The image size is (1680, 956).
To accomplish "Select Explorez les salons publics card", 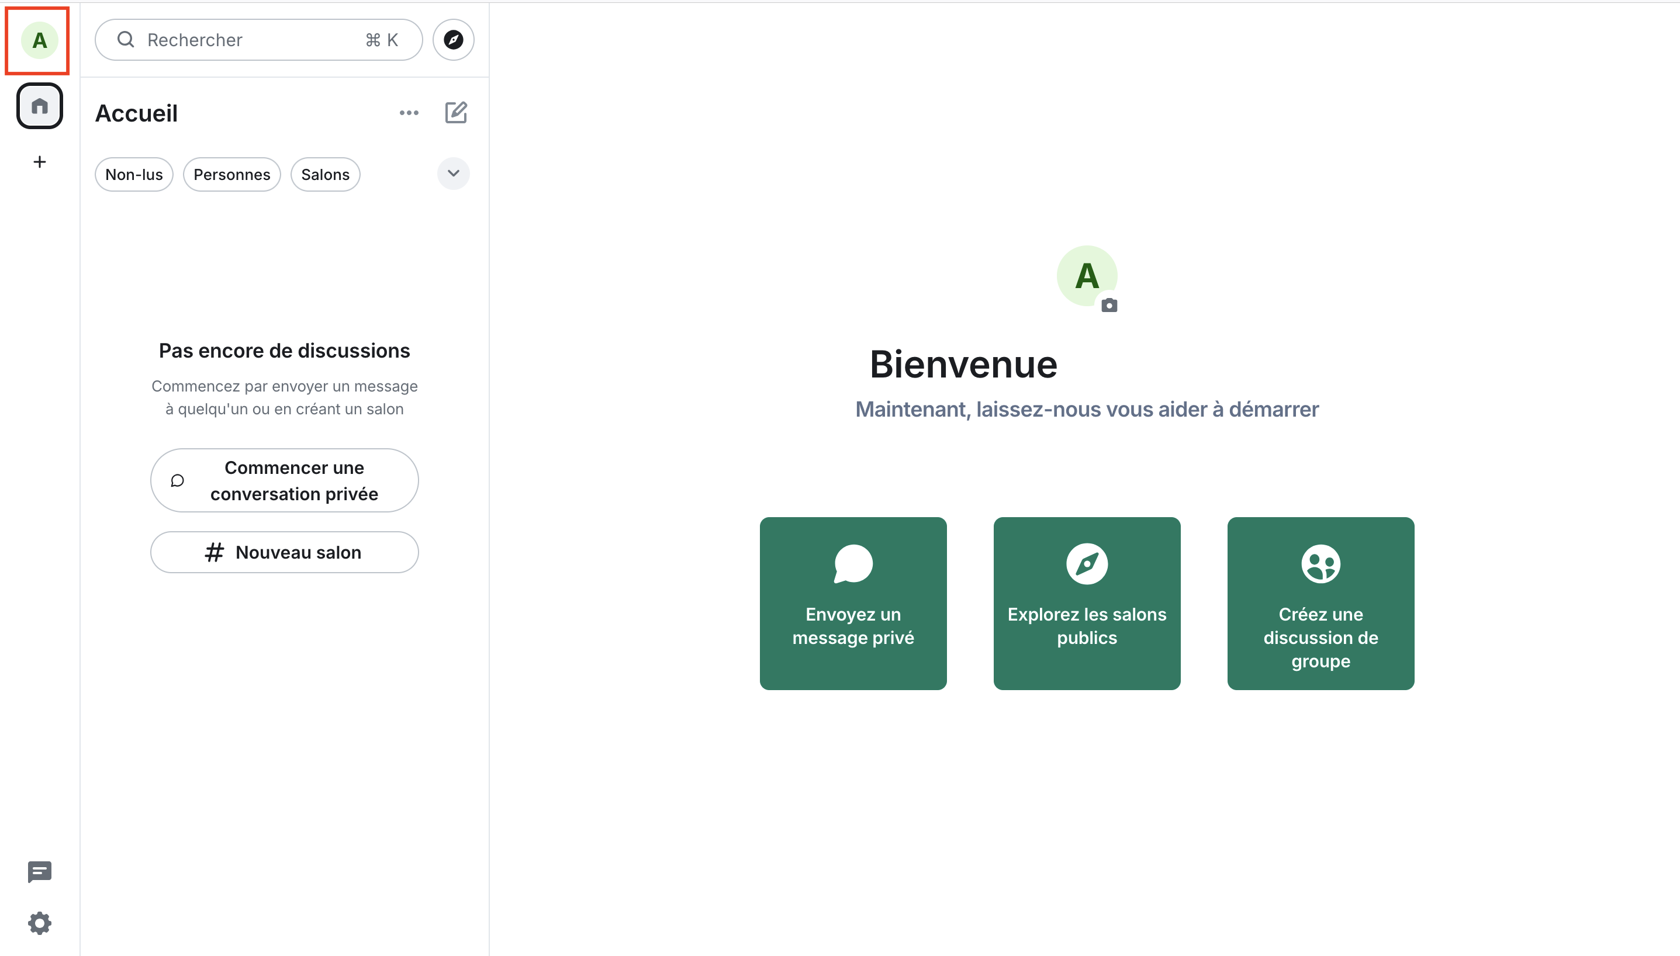I will coord(1087,602).
